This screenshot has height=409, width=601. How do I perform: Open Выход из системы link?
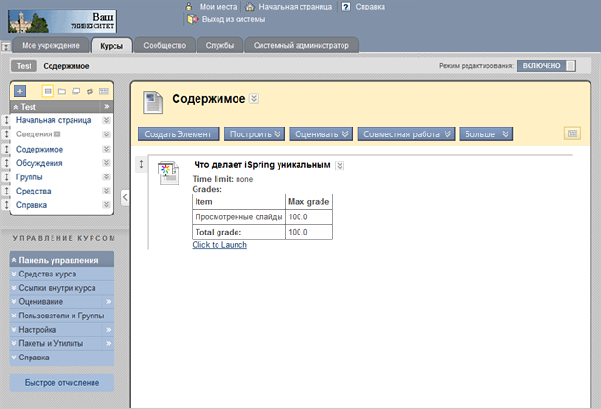coord(234,19)
